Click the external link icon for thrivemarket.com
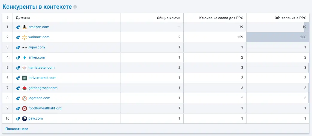Viewport: 312px width, 136px height. tap(18, 78)
